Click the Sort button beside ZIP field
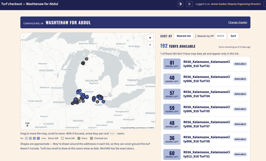The image size is (266, 161). tap(233, 36)
